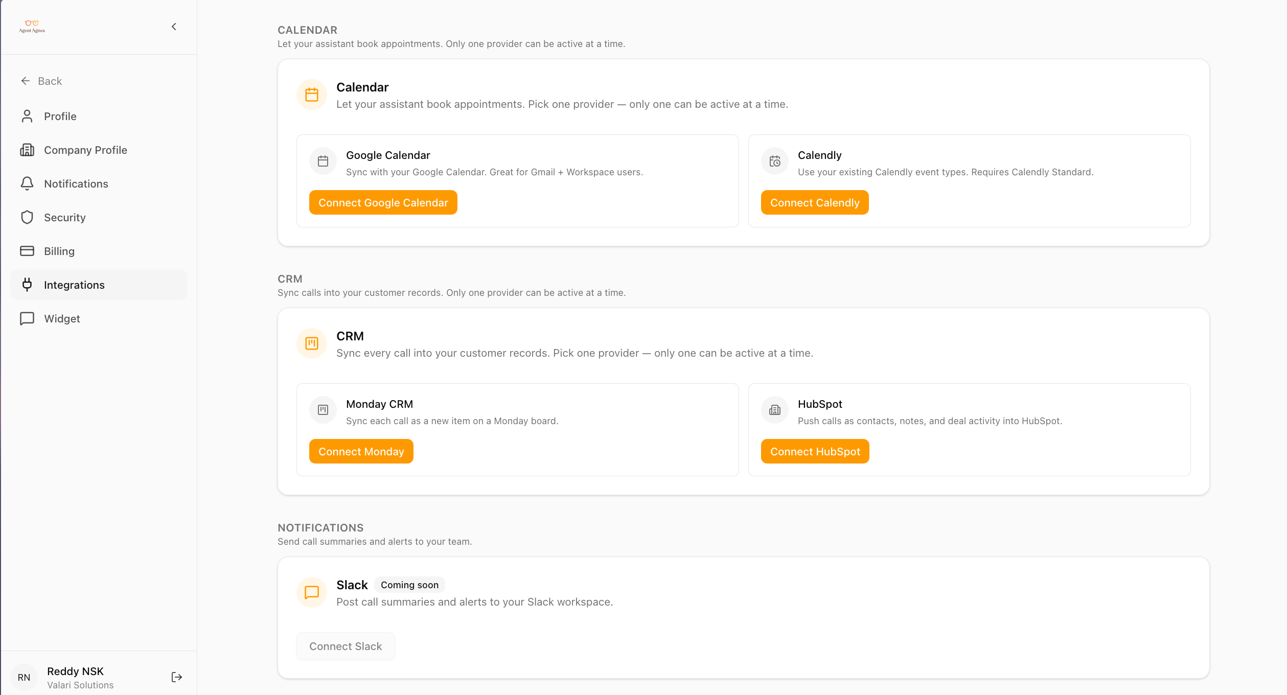Click the Google Calendar card title
Image resolution: width=1287 pixels, height=695 pixels.
coord(388,155)
